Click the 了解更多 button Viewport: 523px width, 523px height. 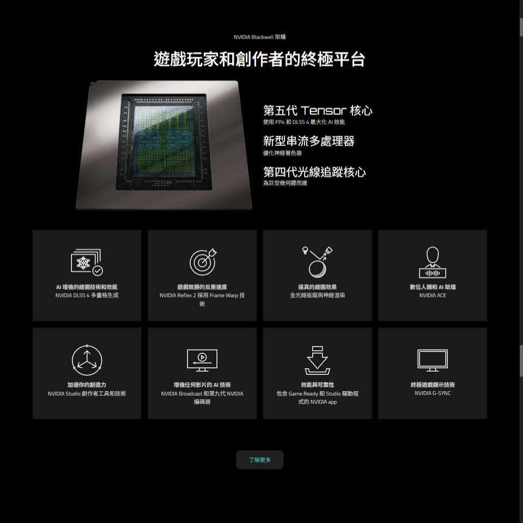point(259,459)
